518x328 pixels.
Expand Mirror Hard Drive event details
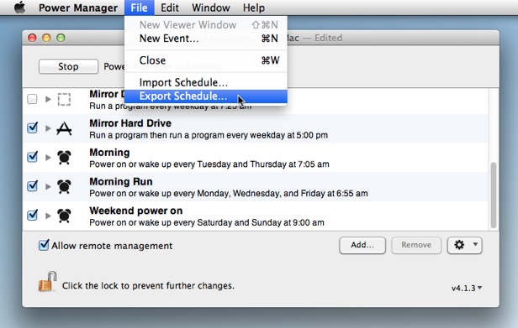(x=48, y=128)
